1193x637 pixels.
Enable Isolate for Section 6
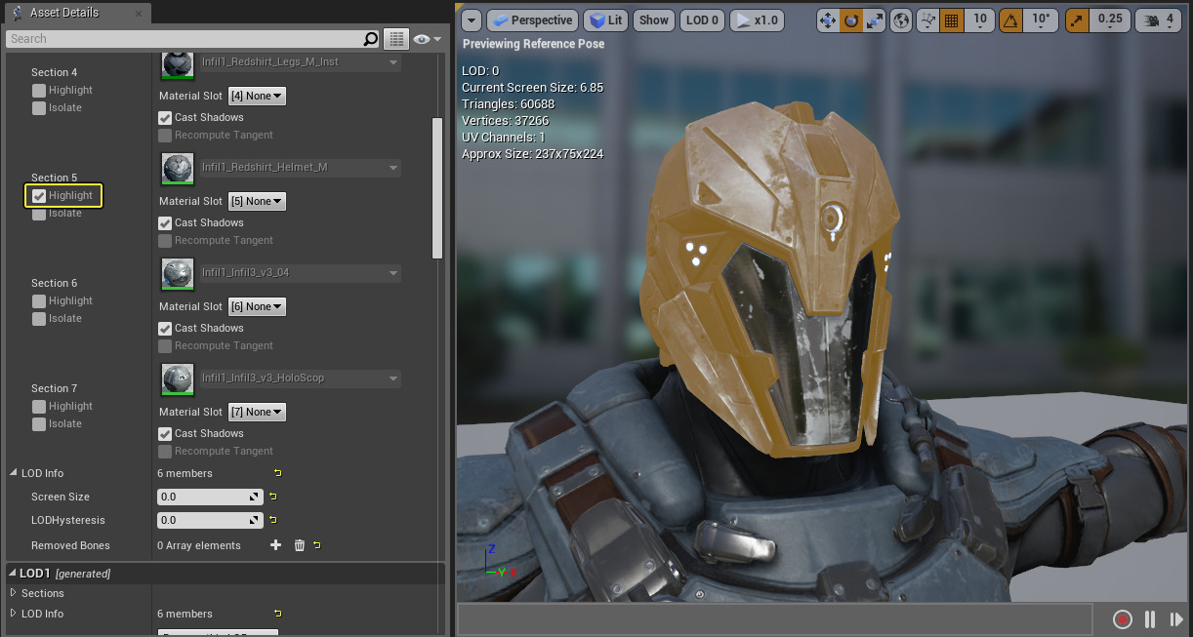(39, 319)
